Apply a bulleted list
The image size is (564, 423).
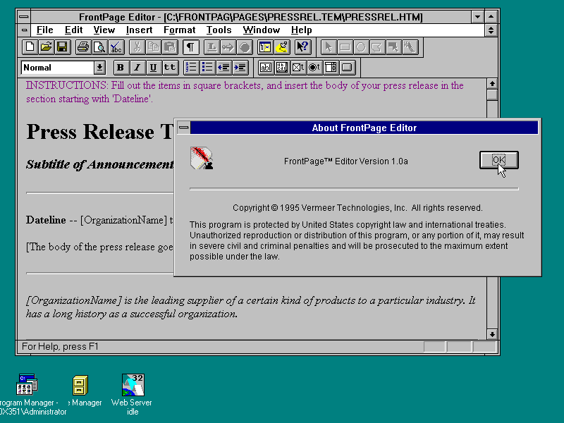click(207, 67)
